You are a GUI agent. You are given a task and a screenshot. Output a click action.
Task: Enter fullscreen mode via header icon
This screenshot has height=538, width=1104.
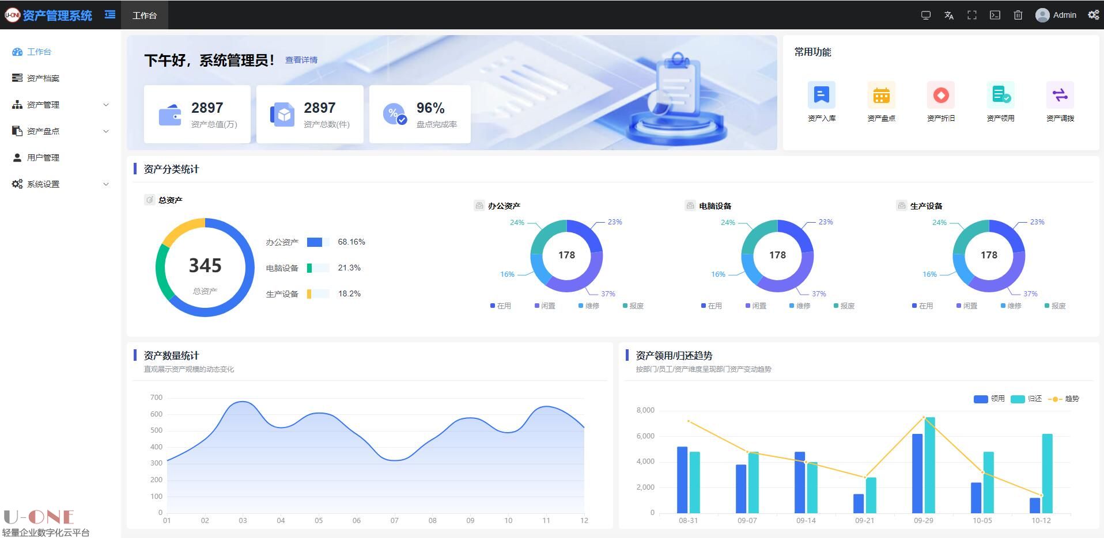pyautogui.click(x=972, y=16)
